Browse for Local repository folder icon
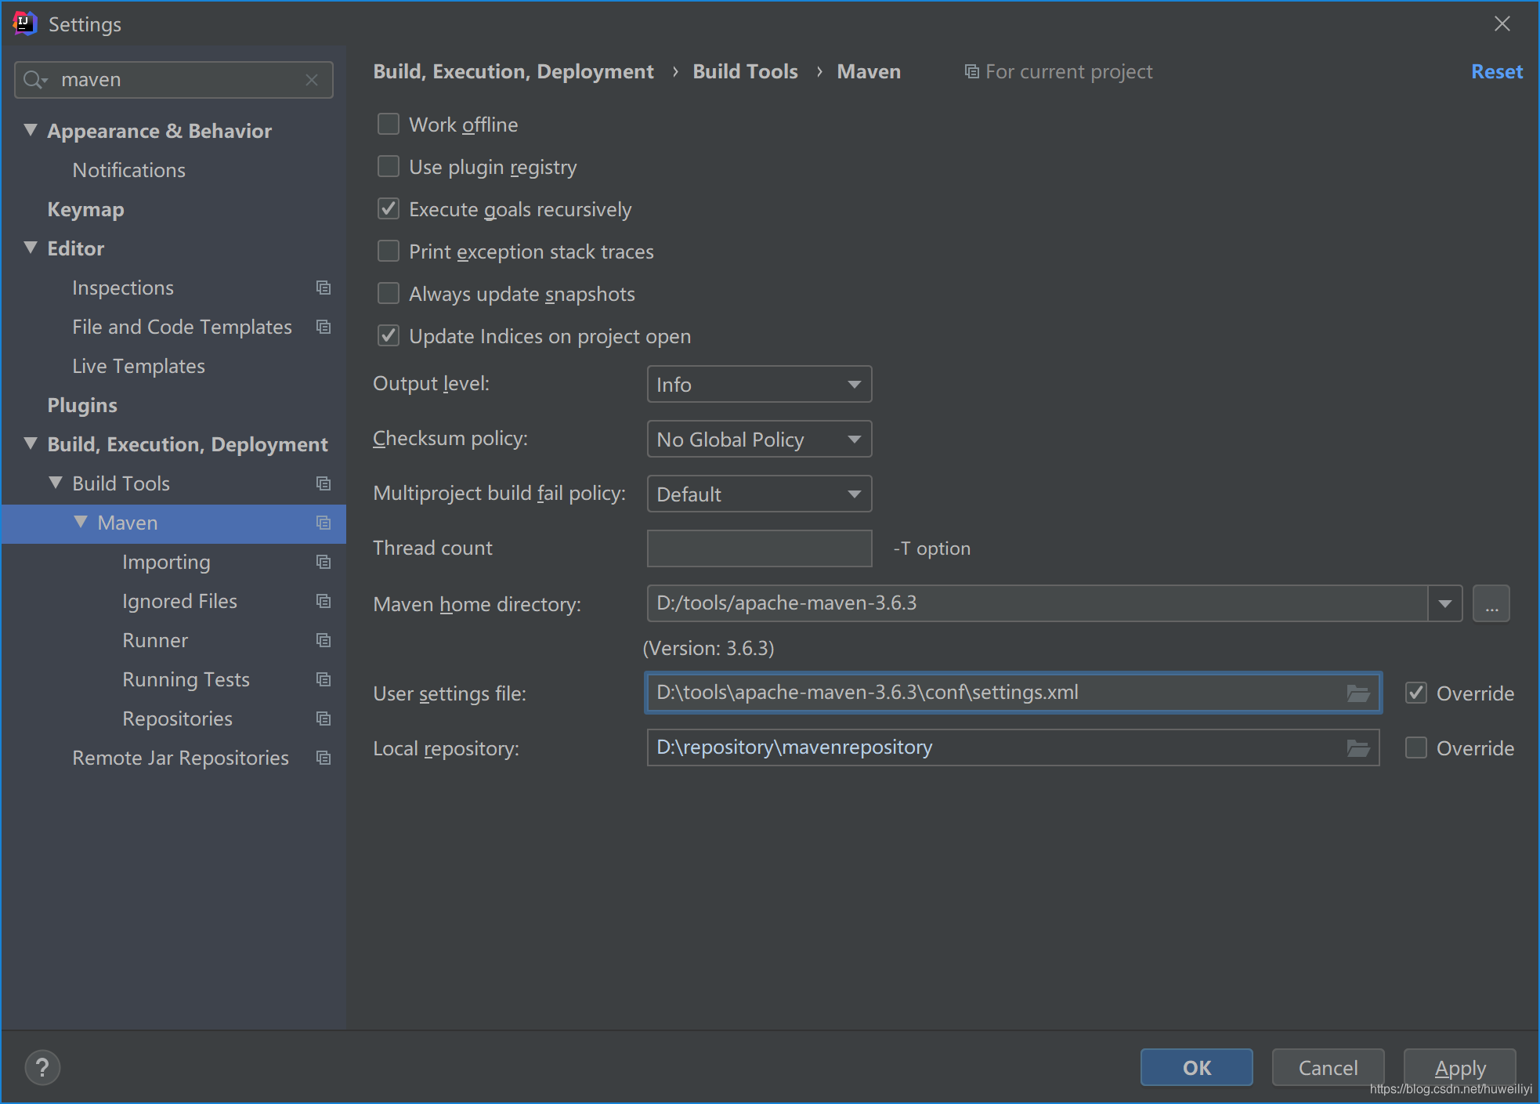This screenshot has width=1540, height=1104. click(x=1358, y=748)
